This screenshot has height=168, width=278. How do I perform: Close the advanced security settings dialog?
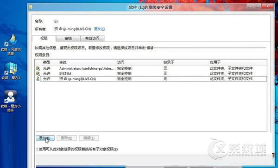[268, 6]
